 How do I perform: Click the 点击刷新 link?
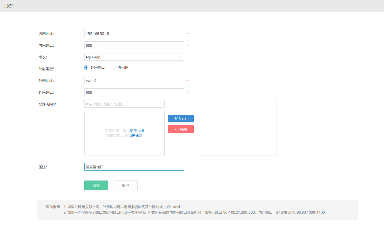click(136, 136)
